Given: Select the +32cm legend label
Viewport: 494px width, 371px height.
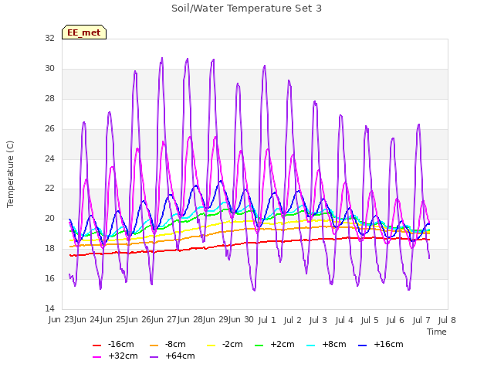Looking at the screenshot, I should (123, 356).
